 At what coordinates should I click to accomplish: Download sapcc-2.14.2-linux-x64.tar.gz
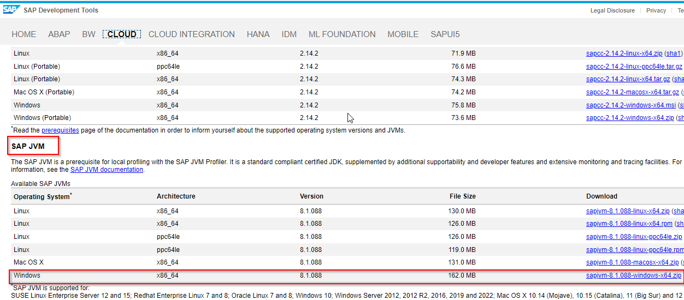click(x=628, y=79)
